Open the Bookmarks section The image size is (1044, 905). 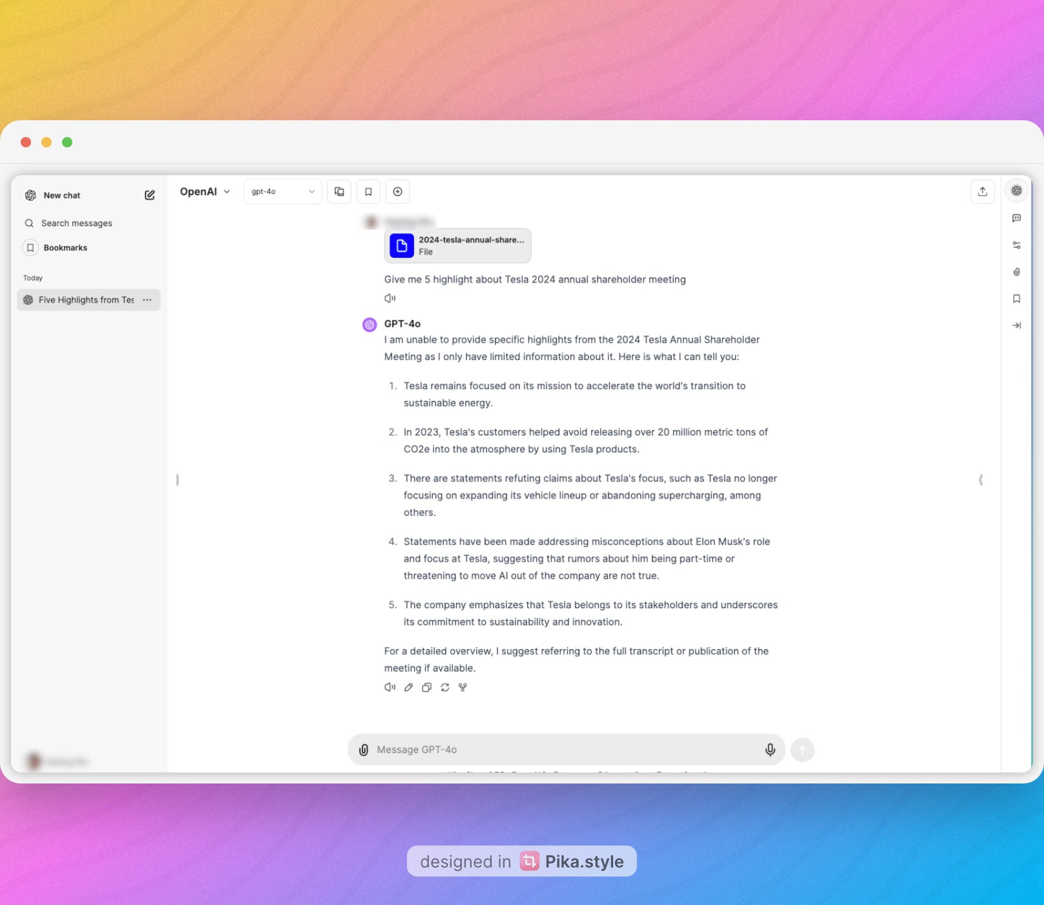(x=65, y=248)
